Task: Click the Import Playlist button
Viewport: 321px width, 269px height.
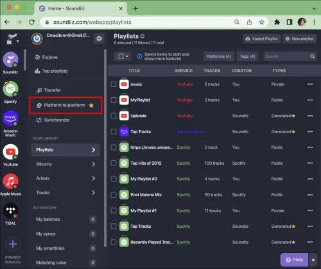Action: (262, 39)
